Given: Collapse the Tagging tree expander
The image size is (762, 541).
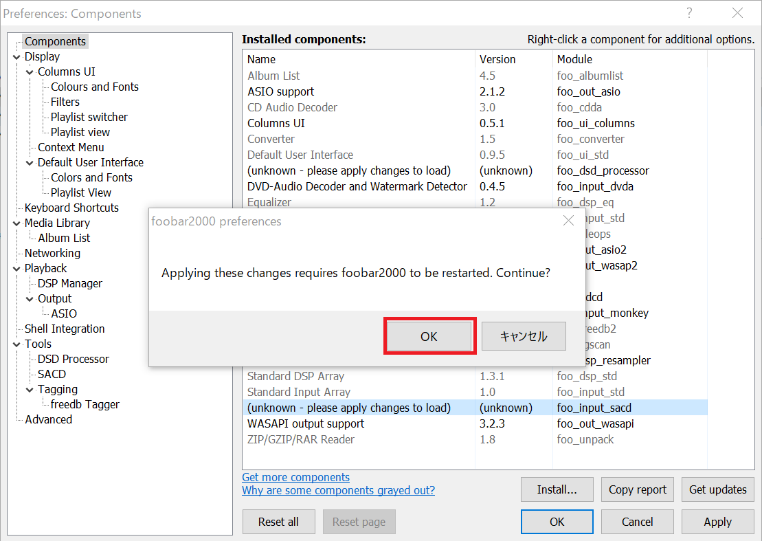Looking at the screenshot, I should [30, 390].
